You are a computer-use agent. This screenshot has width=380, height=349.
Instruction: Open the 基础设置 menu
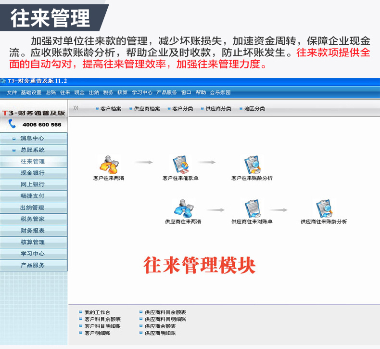pyautogui.click(x=31, y=92)
